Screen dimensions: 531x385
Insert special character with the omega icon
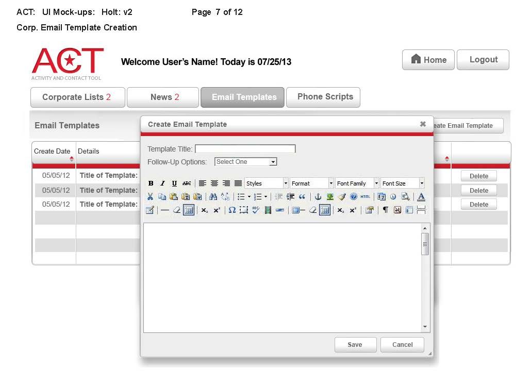point(232,210)
